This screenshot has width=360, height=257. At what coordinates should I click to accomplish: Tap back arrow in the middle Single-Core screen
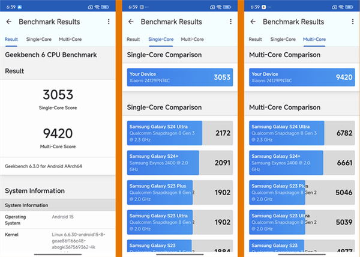click(x=130, y=22)
